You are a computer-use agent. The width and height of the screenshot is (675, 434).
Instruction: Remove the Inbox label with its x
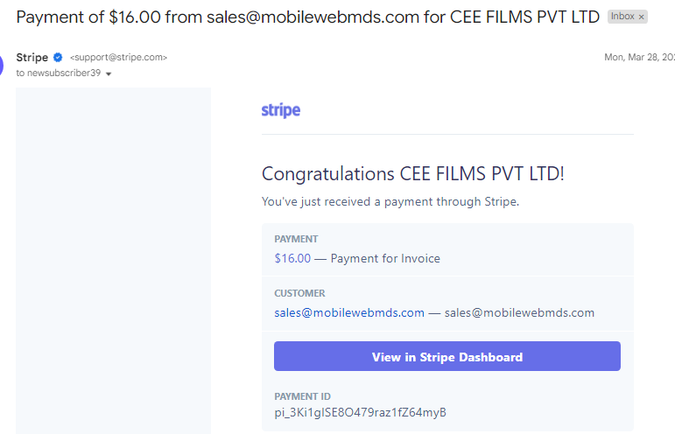[x=641, y=17]
